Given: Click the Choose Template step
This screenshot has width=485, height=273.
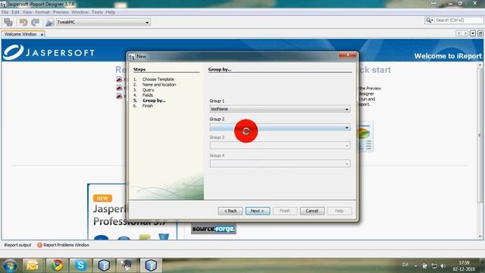Looking at the screenshot, I should [158, 79].
